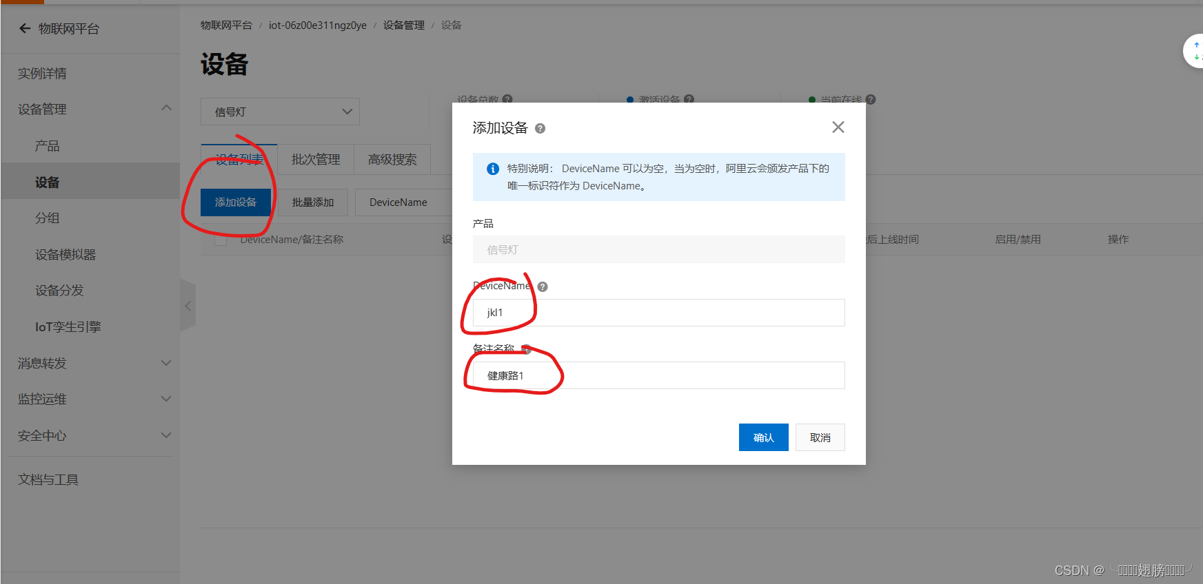Screen dimensions: 1203x584
Task: Click the 添加设备 button
Action: pos(236,202)
